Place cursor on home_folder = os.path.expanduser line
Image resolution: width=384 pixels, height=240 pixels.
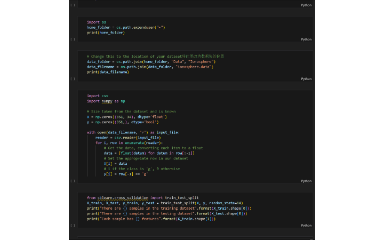pos(126,27)
